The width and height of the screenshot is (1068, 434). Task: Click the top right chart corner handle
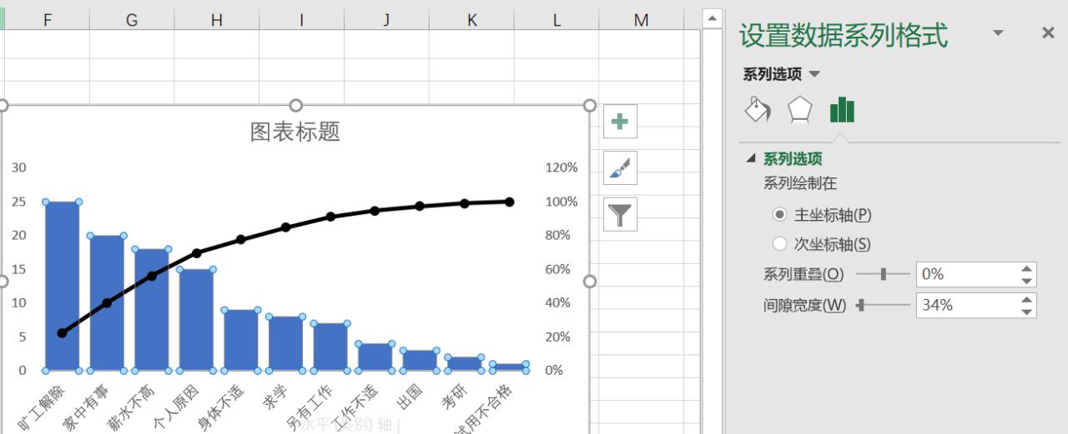point(589,105)
